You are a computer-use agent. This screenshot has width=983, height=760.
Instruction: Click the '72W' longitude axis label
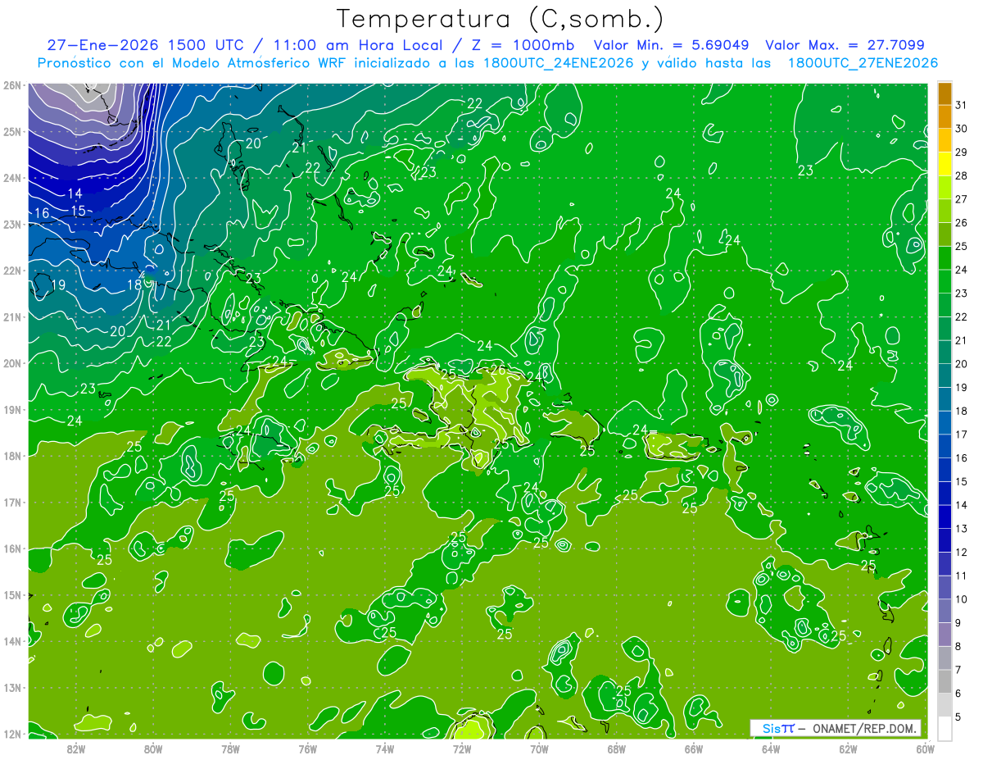click(x=461, y=749)
